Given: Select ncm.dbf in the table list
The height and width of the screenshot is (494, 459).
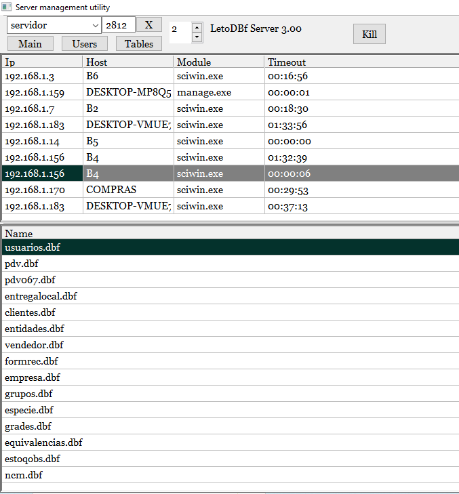Looking at the screenshot, I should tap(24, 475).
